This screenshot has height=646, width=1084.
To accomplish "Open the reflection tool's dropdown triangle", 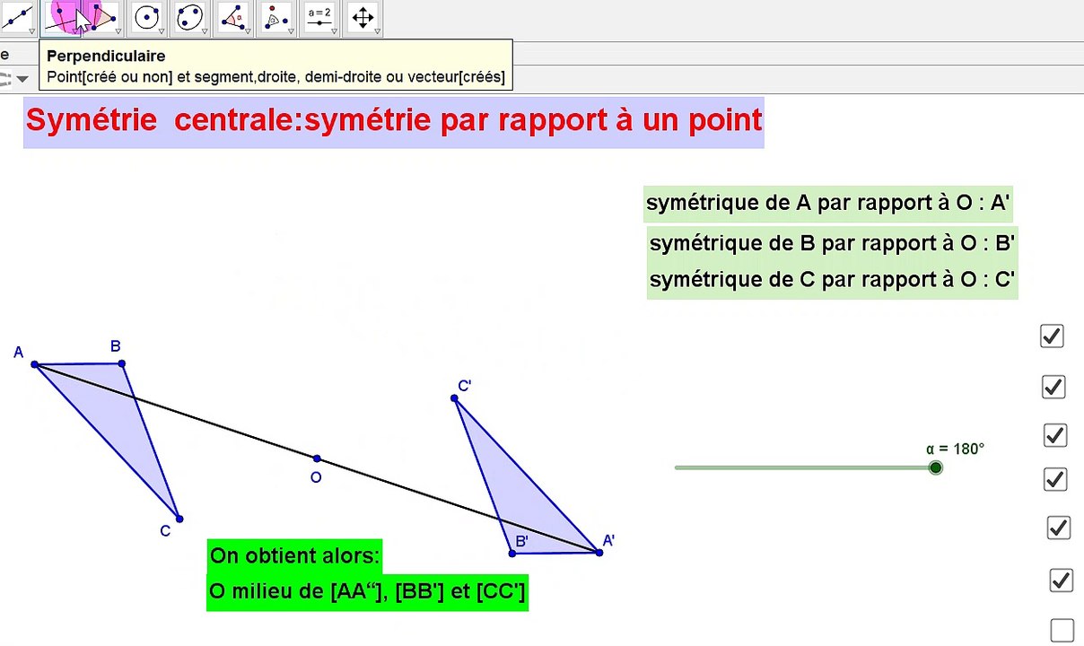I will [291, 31].
